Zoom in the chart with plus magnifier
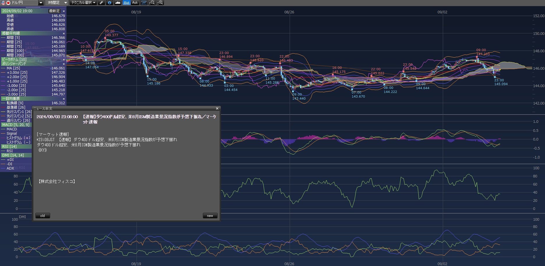Screen dimensions: 545x266 pos(160,3)
